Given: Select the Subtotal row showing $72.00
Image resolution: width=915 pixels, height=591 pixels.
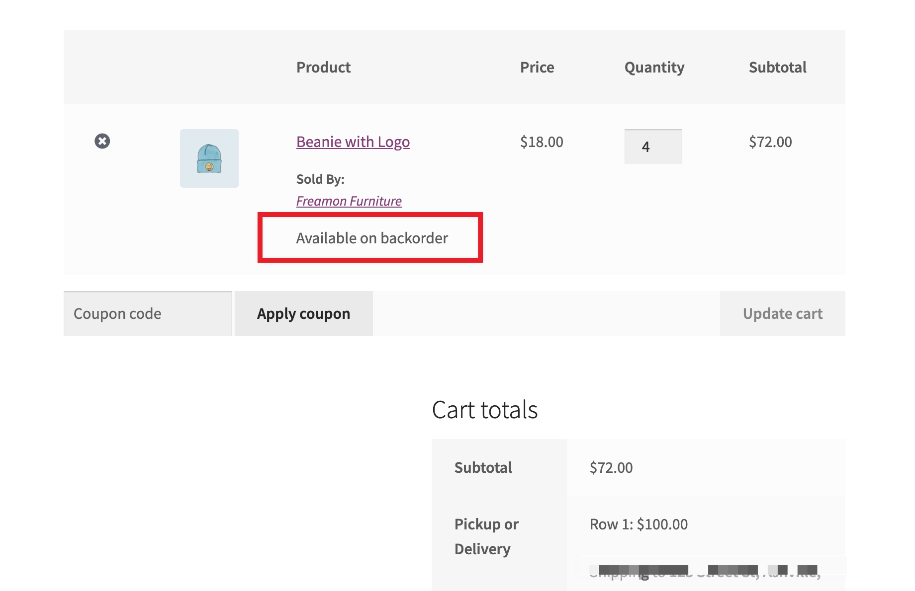Looking at the screenshot, I should (x=611, y=467).
